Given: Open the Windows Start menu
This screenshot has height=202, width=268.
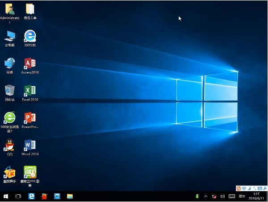Looking at the screenshot, I should 6,196.
